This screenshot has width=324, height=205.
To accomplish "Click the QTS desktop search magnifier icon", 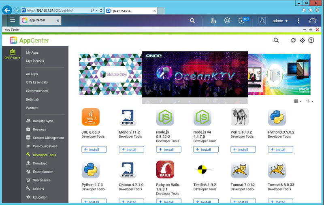I will pyautogui.click(x=192, y=21).
